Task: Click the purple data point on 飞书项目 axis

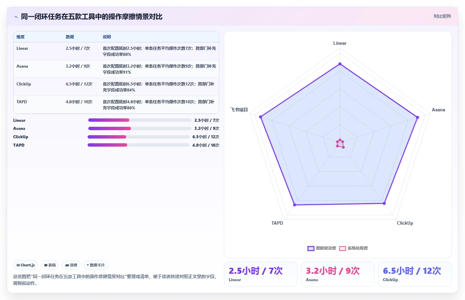Action: point(261,117)
